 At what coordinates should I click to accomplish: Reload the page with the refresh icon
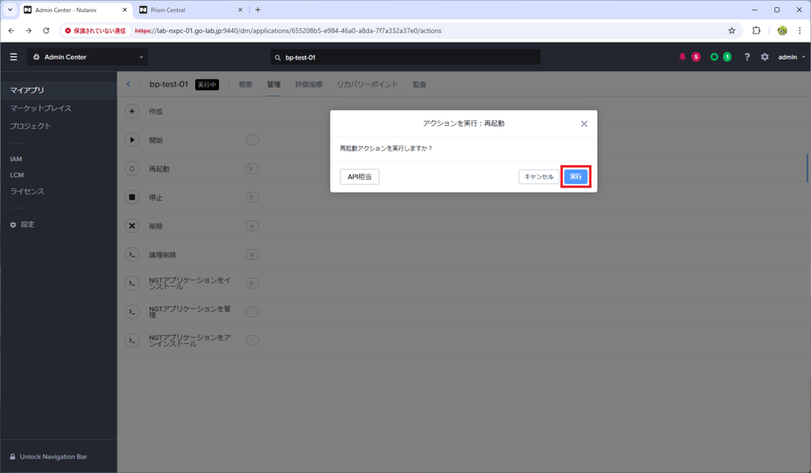[46, 30]
